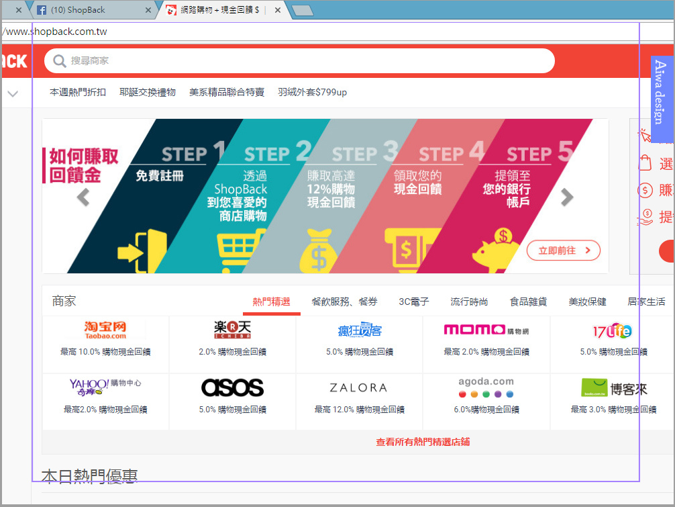Click the 立即前往 button on banner
The width and height of the screenshot is (675, 507).
[x=564, y=250]
